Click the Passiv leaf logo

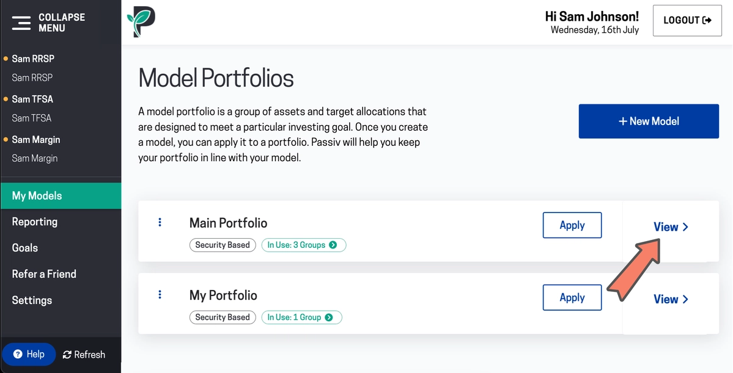pos(141,22)
